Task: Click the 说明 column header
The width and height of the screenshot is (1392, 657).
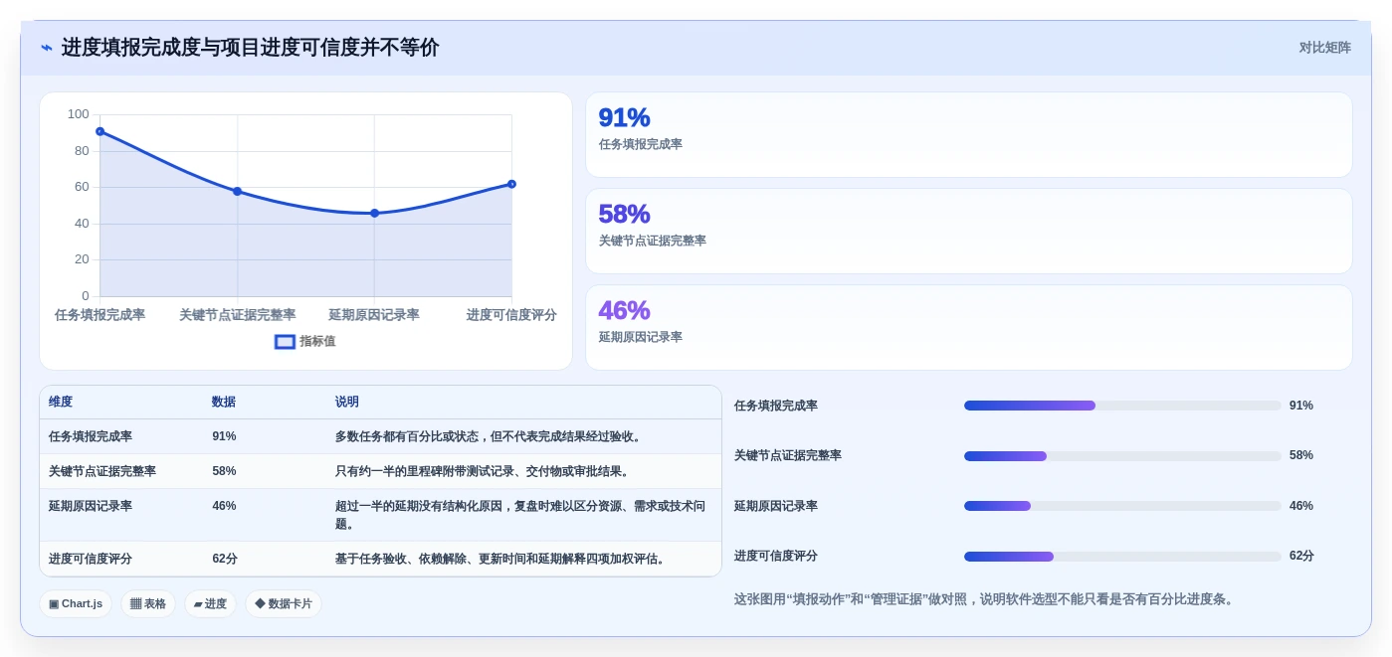Action: tap(347, 402)
